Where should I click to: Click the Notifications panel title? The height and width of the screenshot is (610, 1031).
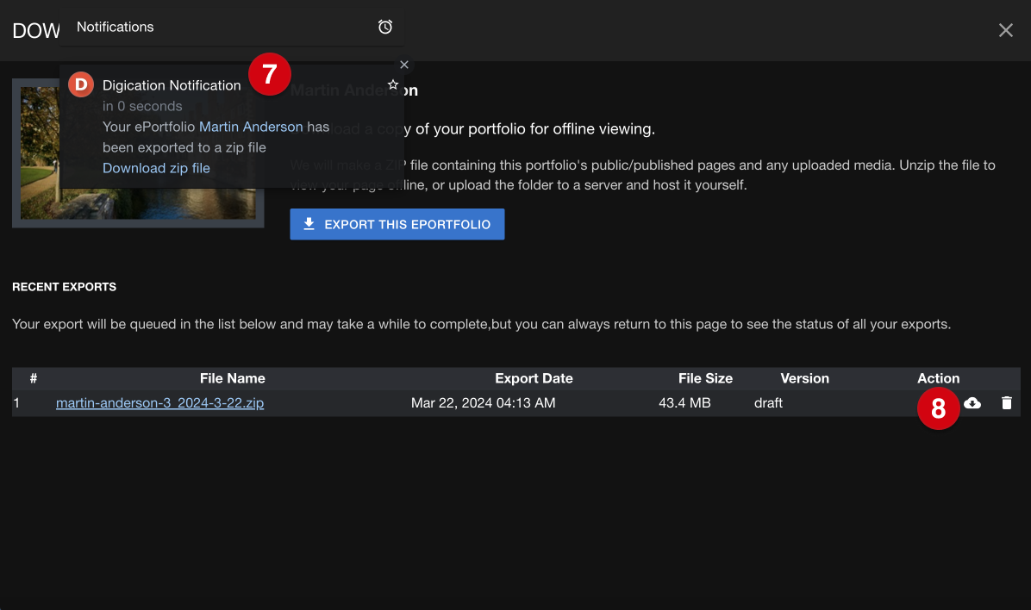point(115,27)
